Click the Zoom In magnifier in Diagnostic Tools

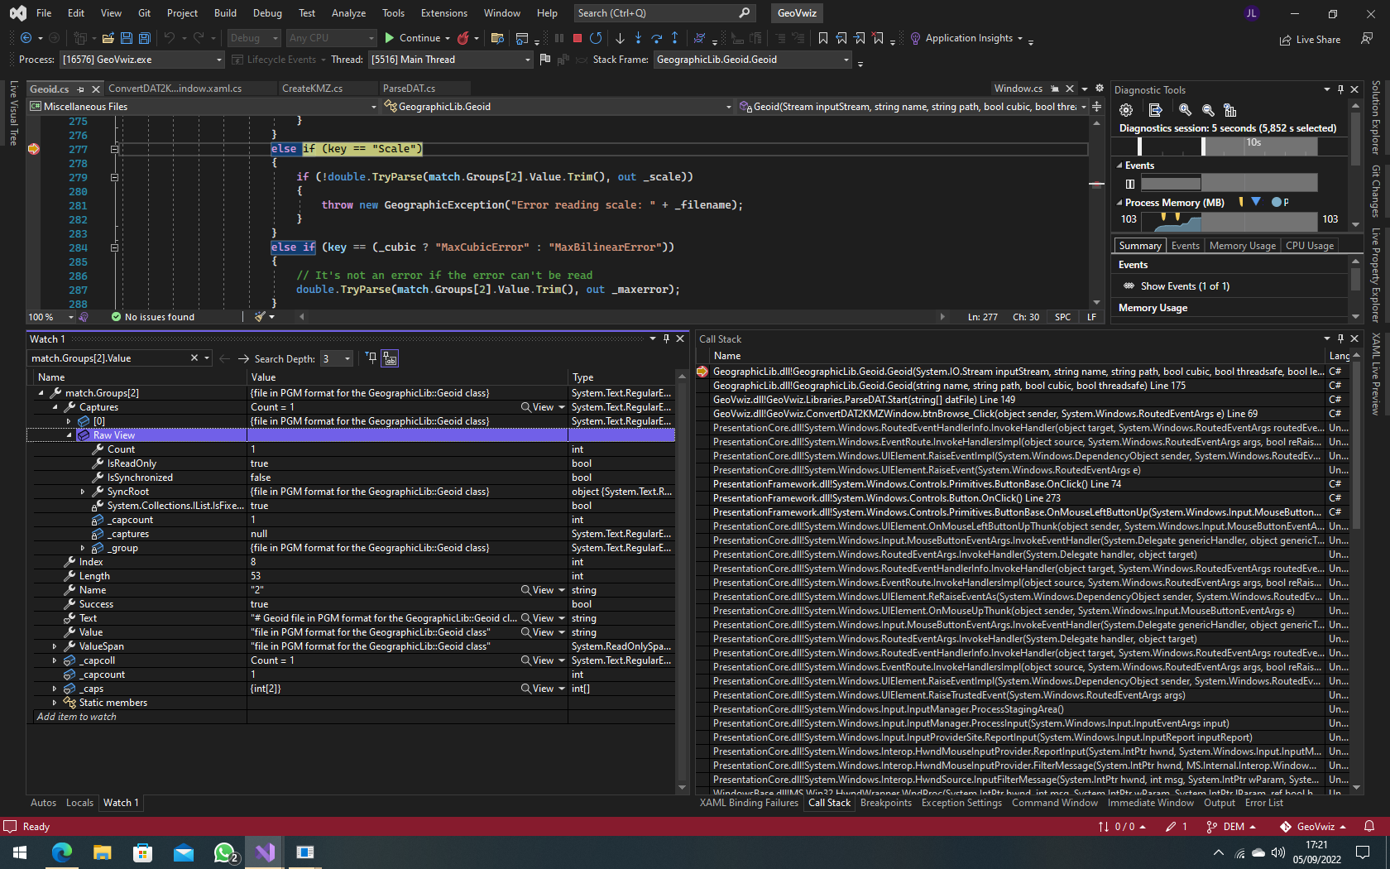point(1186,110)
